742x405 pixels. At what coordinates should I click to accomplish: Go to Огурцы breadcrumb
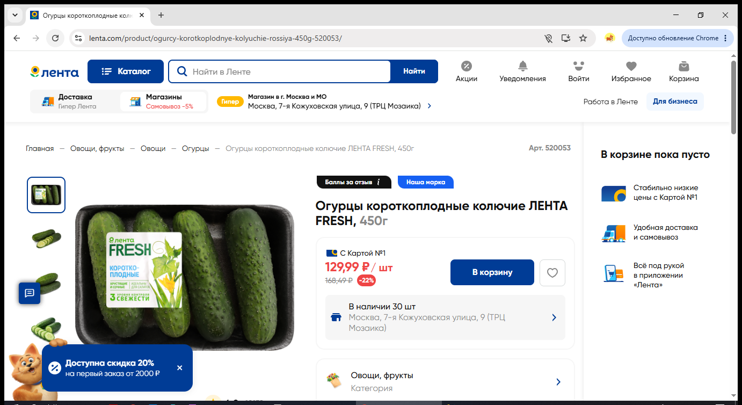pos(195,148)
